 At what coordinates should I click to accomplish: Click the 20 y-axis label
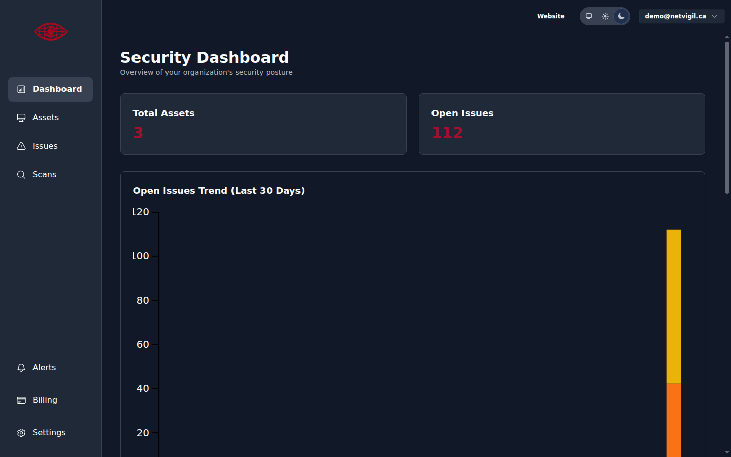pos(143,433)
